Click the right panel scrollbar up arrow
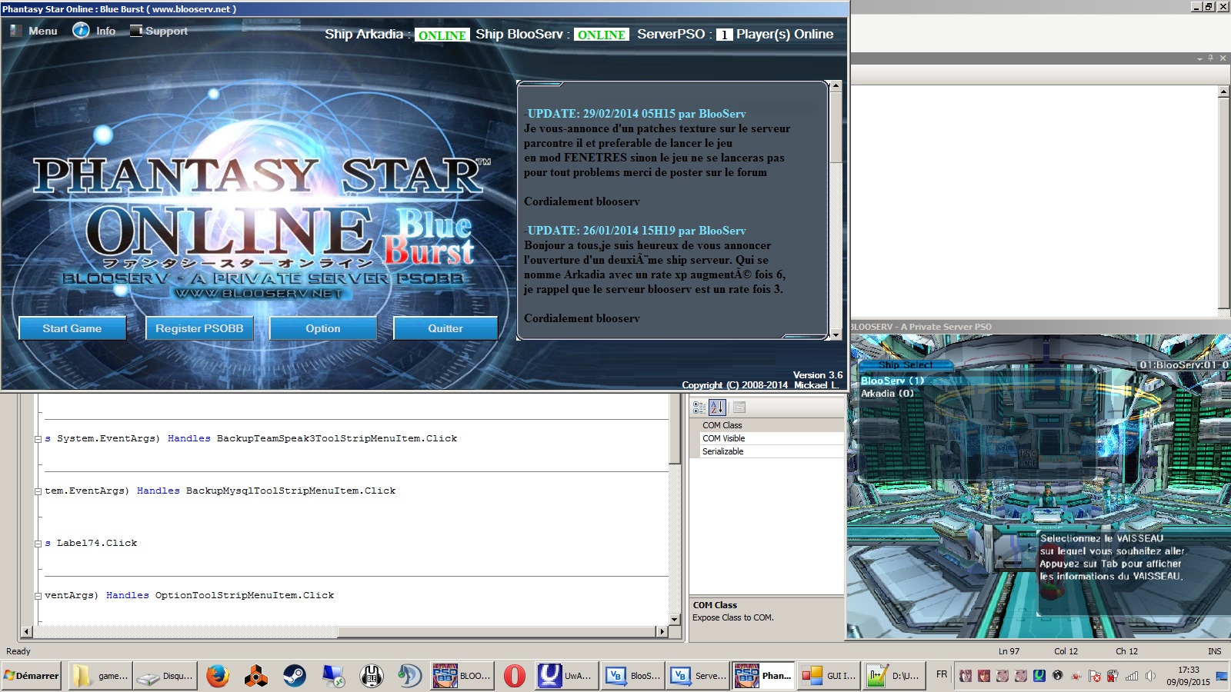Viewport: 1231px width, 692px height. click(1224, 92)
